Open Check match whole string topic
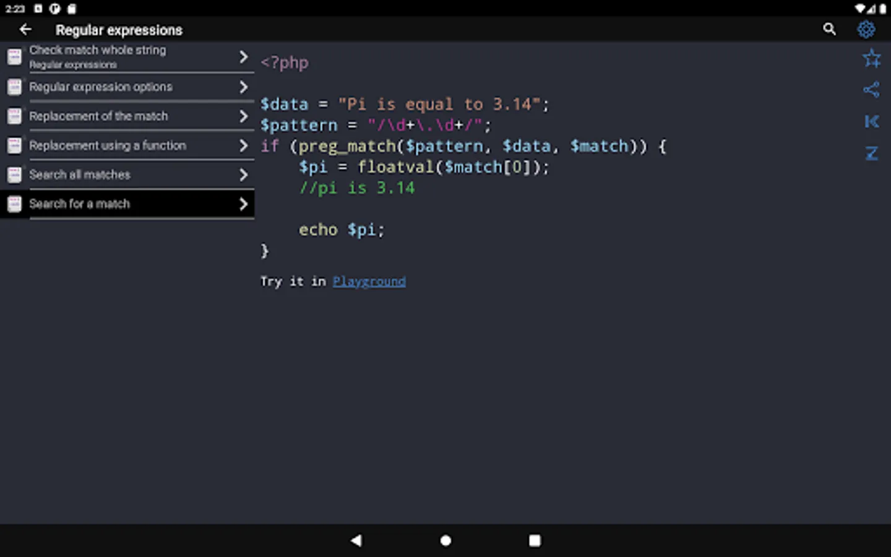The height and width of the screenshot is (557, 891). [x=127, y=57]
